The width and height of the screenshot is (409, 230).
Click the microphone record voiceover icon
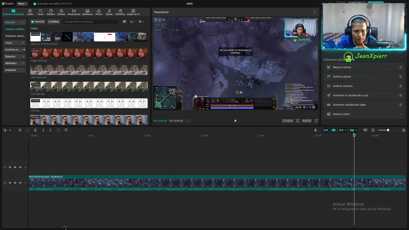pyautogui.click(x=315, y=130)
